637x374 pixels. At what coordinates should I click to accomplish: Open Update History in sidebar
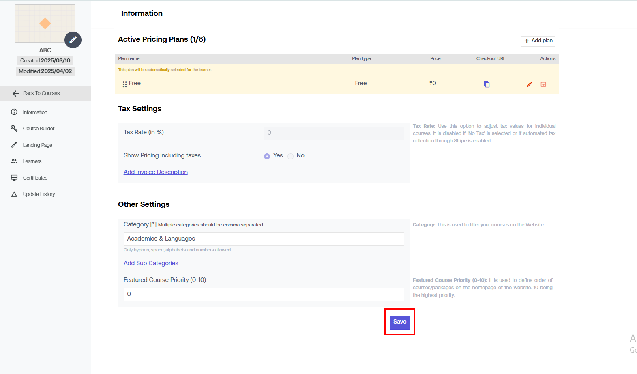point(39,194)
